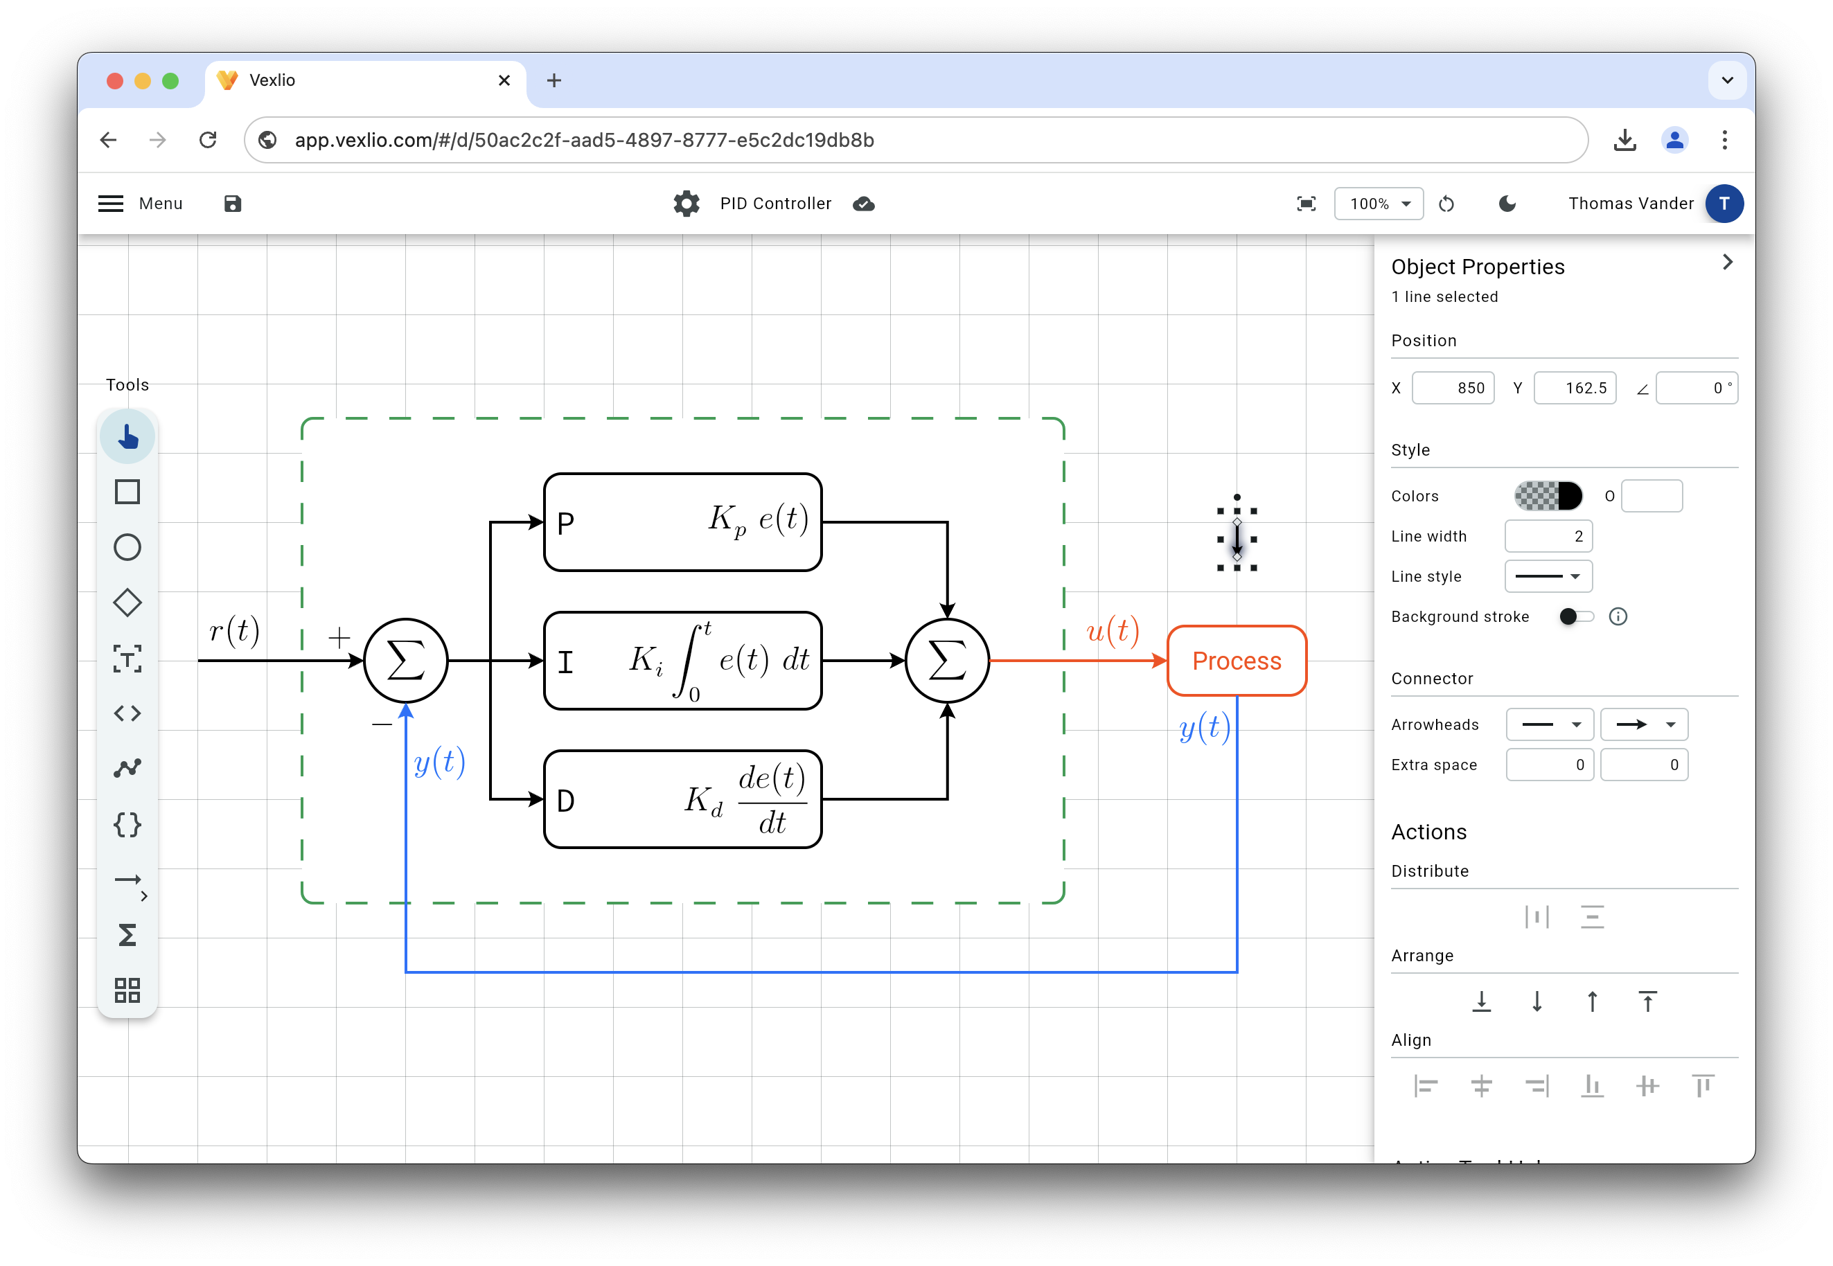
Task: Open the shapes grid library tool
Action: pos(127,991)
